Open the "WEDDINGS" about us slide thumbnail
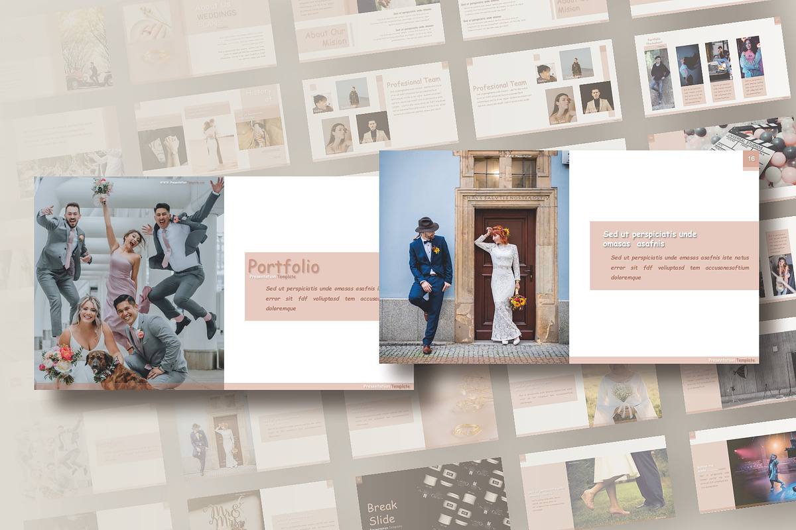The image size is (796, 530). pos(199,40)
